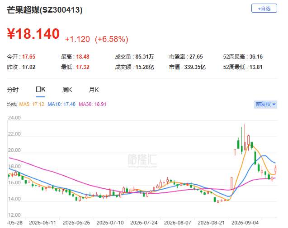The height and width of the screenshot is (228, 288).
Task: Select the 日K chart tab
Action: click(40, 90)
